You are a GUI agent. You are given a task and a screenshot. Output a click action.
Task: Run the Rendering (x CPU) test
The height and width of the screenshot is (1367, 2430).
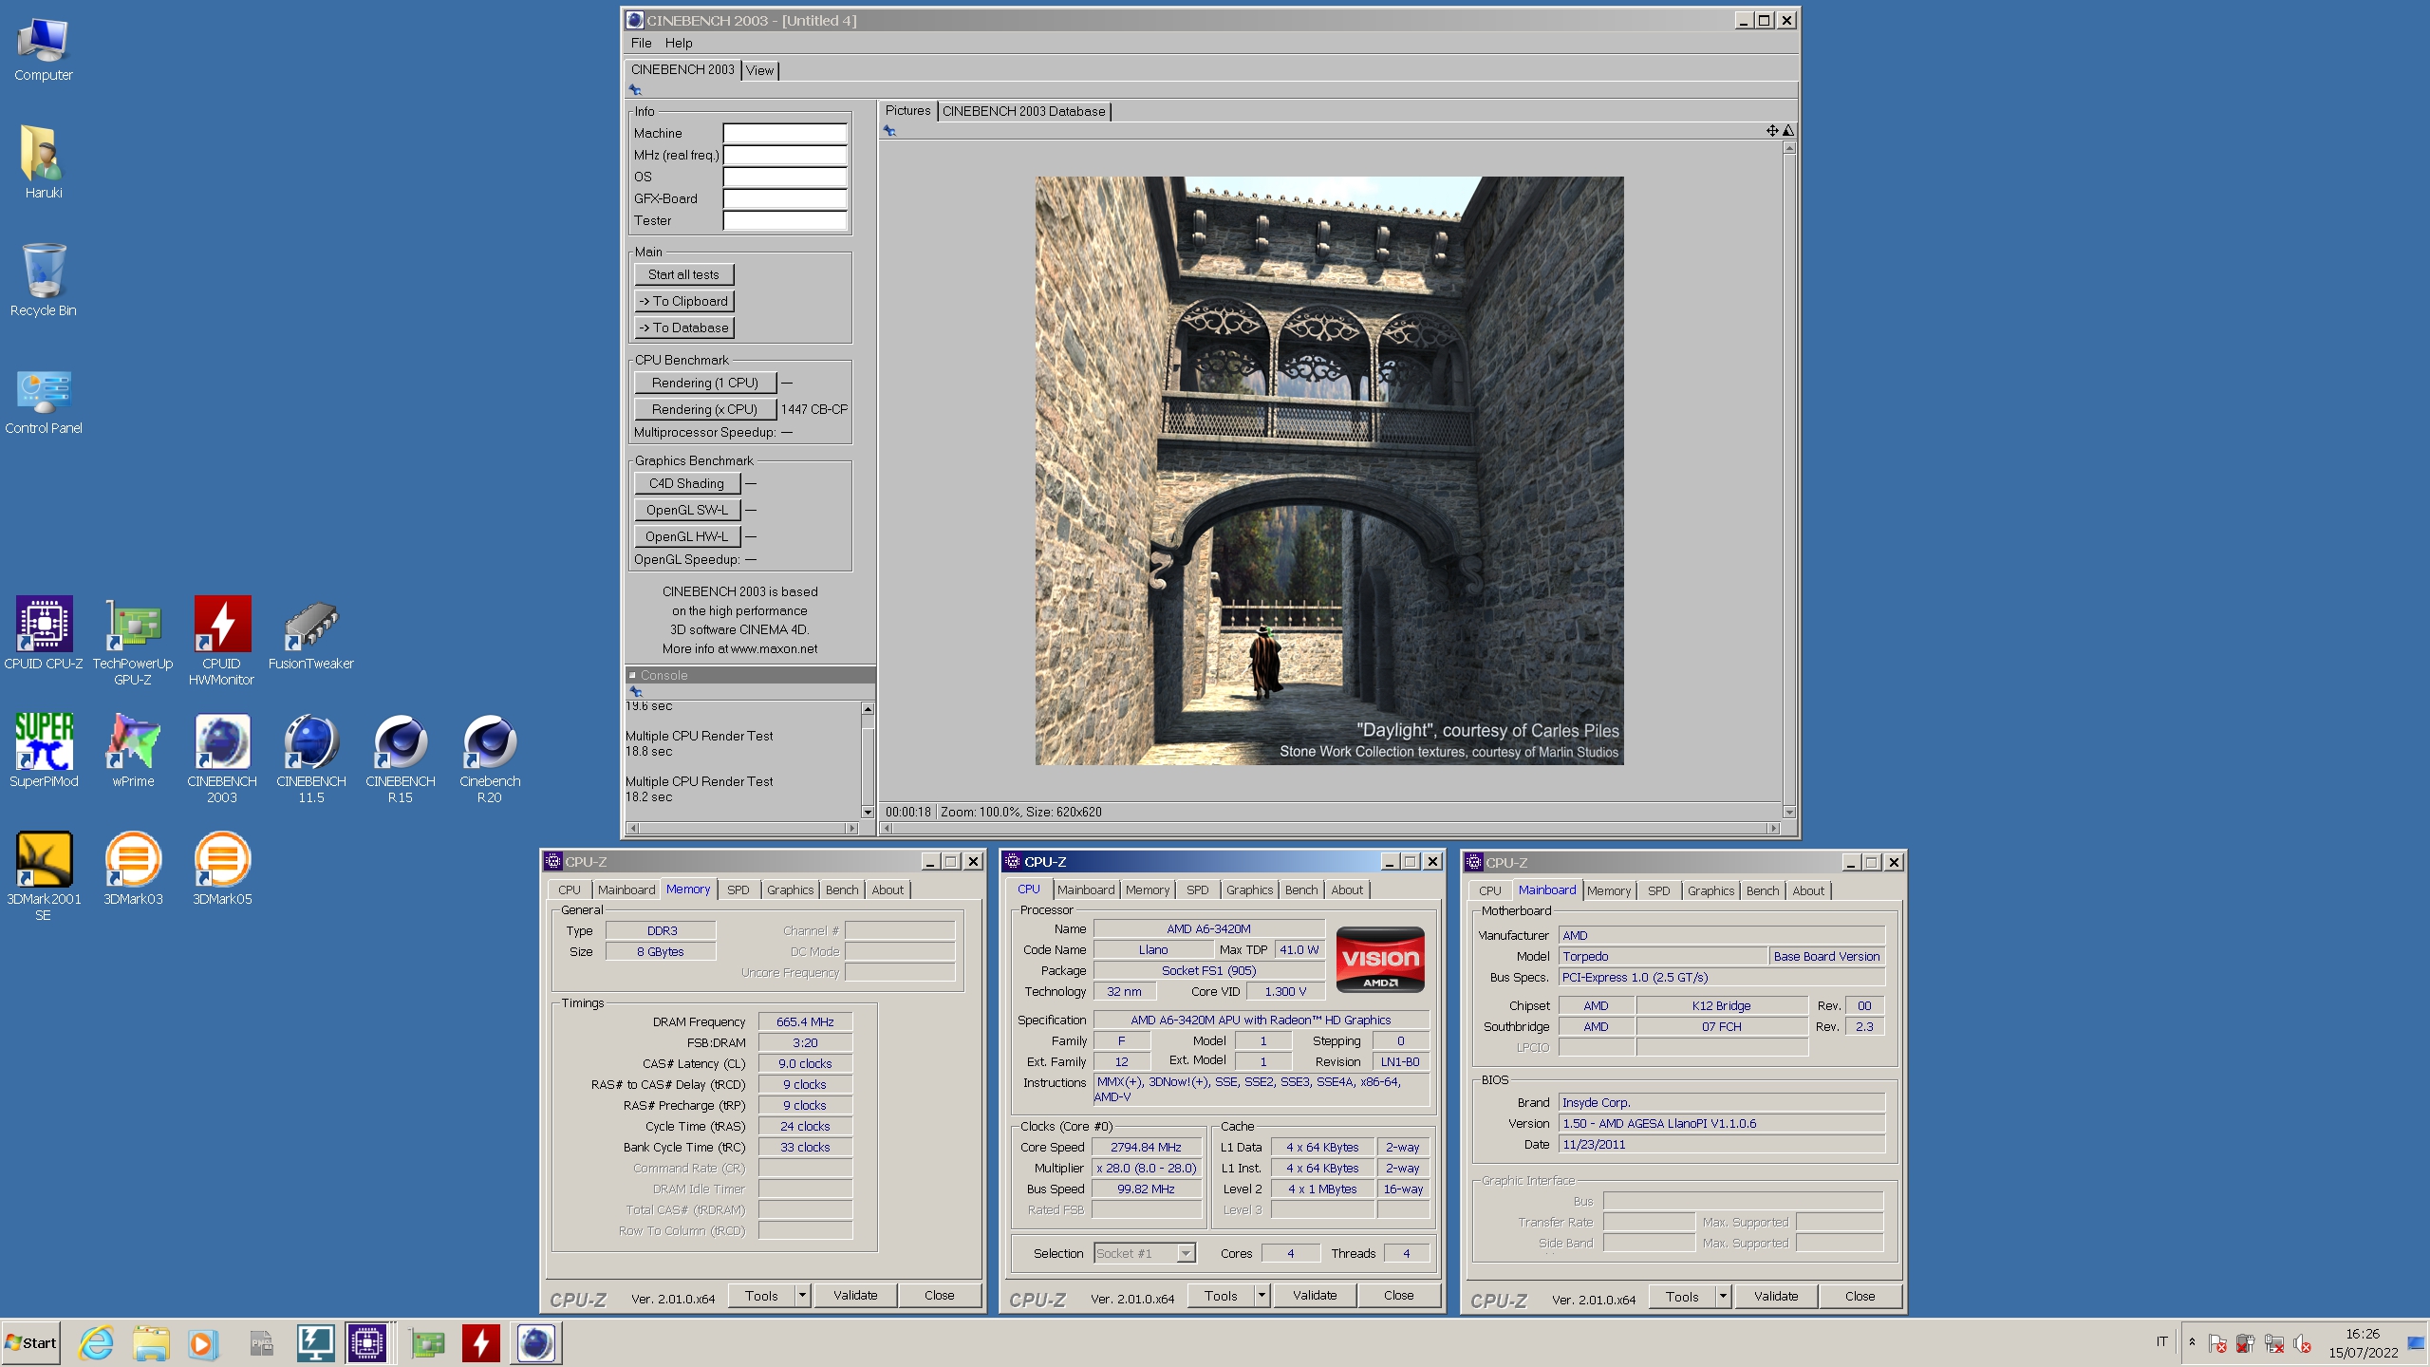705,409
